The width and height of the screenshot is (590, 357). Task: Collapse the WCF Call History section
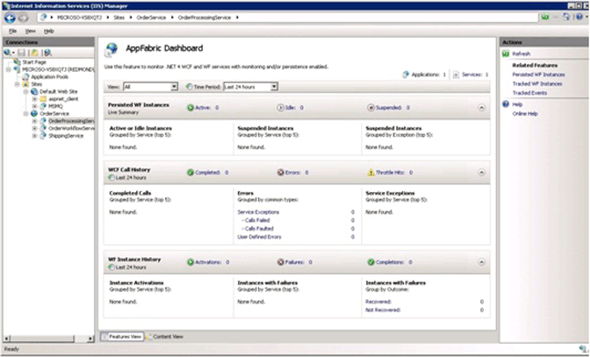(481, 173)
